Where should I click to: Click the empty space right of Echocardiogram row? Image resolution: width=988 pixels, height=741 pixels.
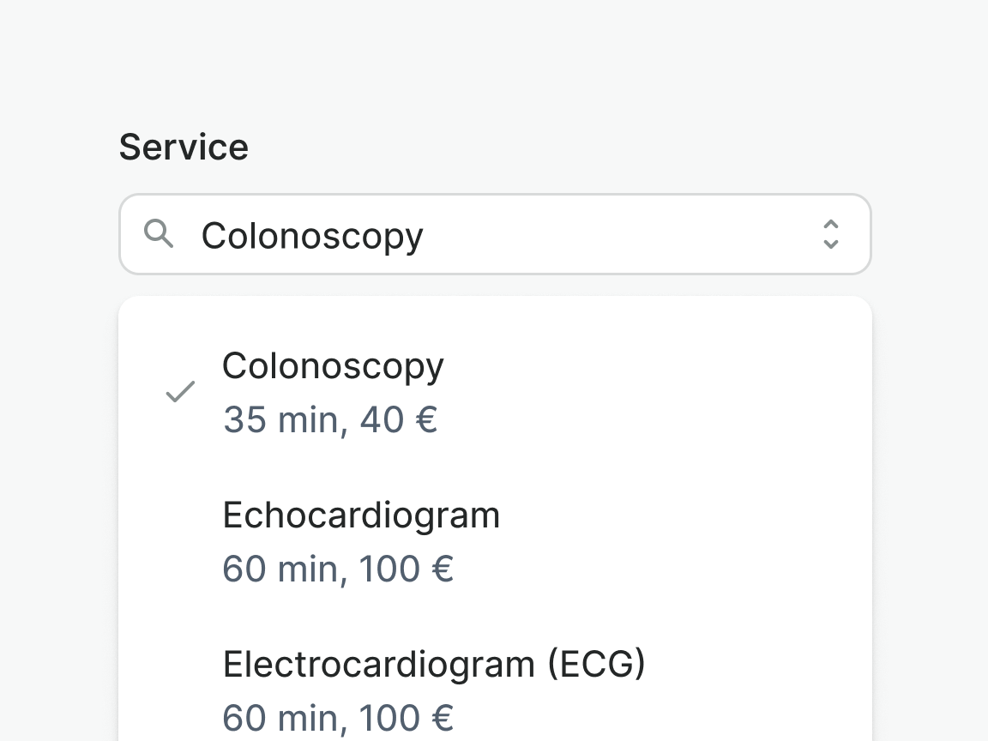point(686,540)
